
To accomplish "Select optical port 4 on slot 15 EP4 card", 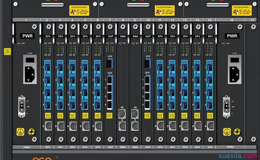I will 210,104.
